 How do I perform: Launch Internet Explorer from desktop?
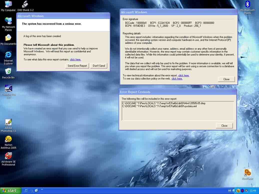click(8, 55)
